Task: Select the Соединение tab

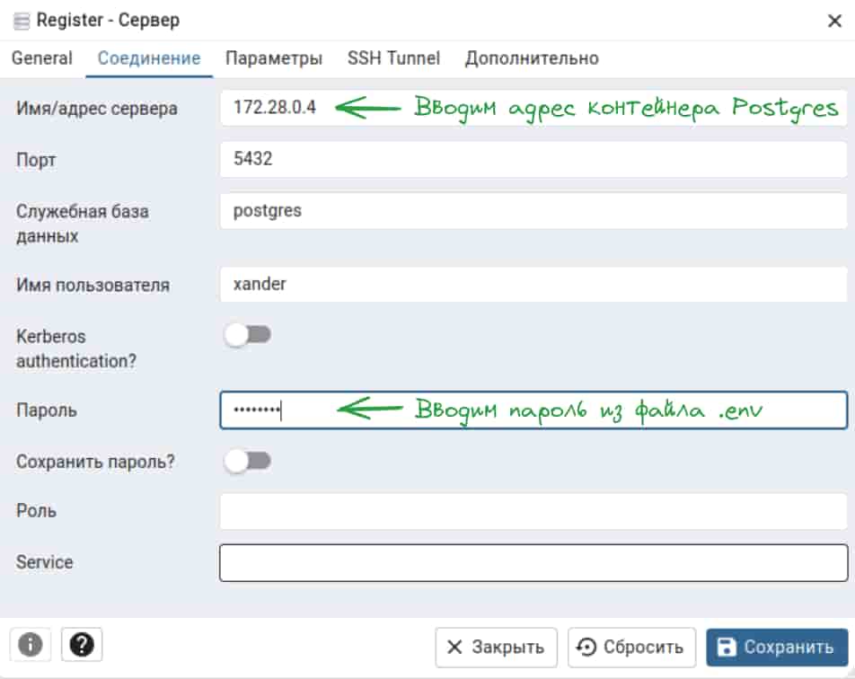Action: coord(149,58)
